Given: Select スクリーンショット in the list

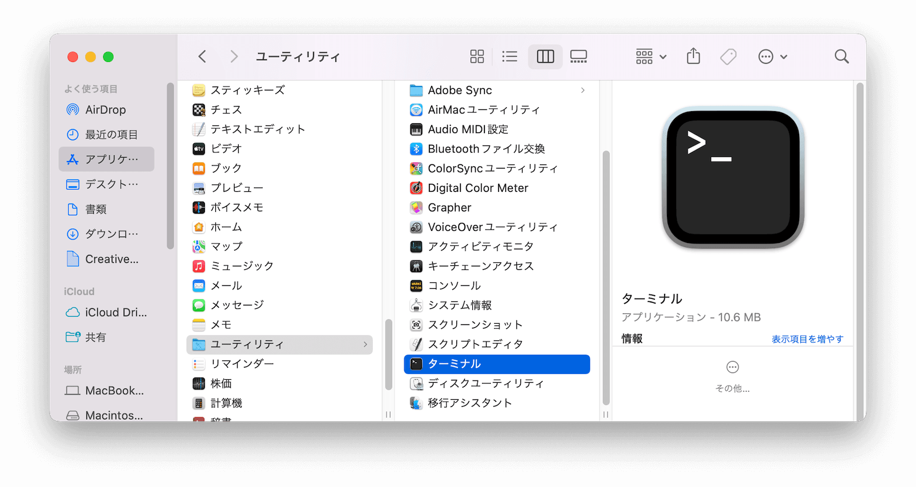Looking at the screenshot, I should (497, 325).
